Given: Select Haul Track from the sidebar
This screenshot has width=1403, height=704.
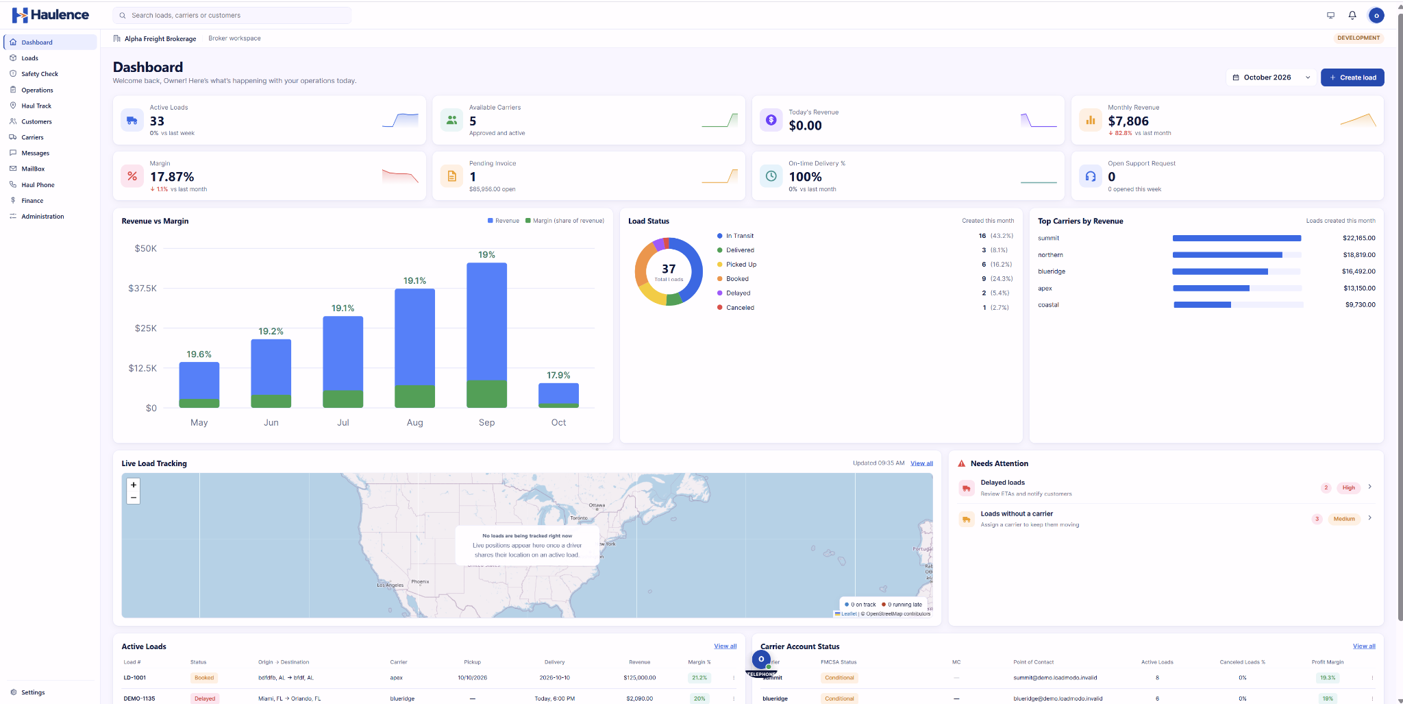Looking at the screenshot, I should point(50,106).
